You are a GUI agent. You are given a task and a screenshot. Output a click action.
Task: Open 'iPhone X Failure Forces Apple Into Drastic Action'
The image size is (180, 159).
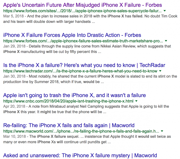click(72, 35)
